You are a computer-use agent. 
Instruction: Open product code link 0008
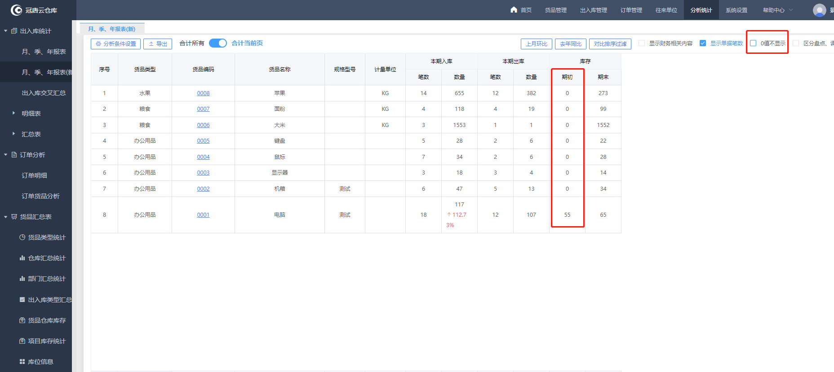(203, 93)
